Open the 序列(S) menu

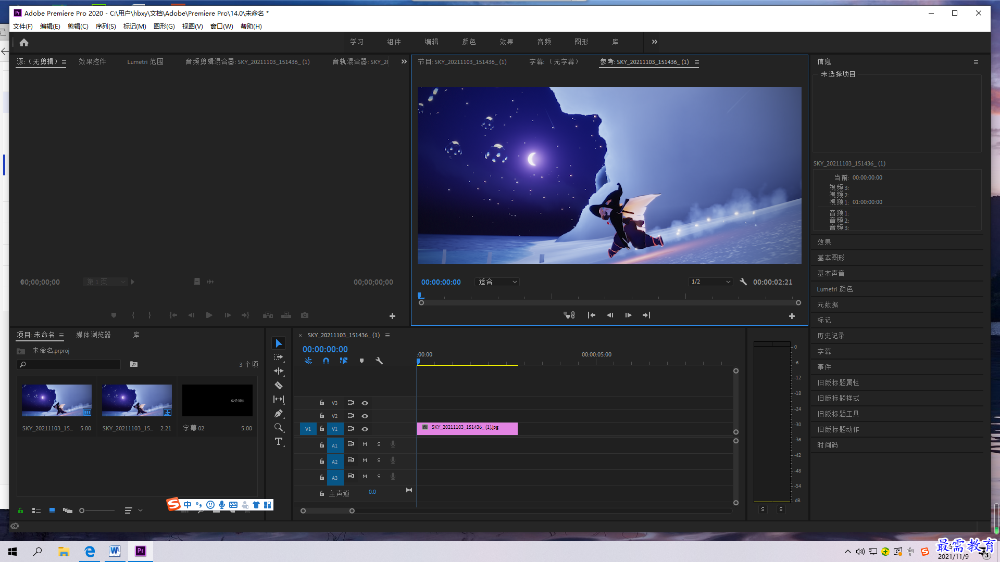click(106, 26)
